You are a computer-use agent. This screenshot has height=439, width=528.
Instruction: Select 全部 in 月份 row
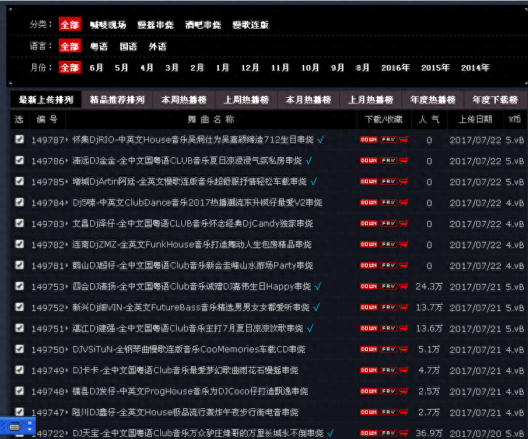point(70,67)
